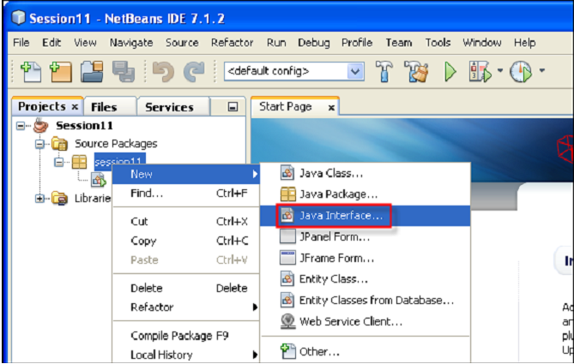The height and width of the screenshot is (364, 574).
Task: Select Web Service Client... from submenu
Action: [365, 322]
